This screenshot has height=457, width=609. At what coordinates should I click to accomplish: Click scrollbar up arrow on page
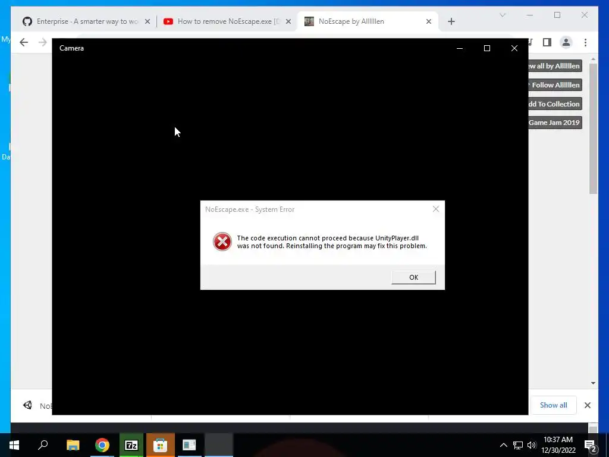pos(593,59)
